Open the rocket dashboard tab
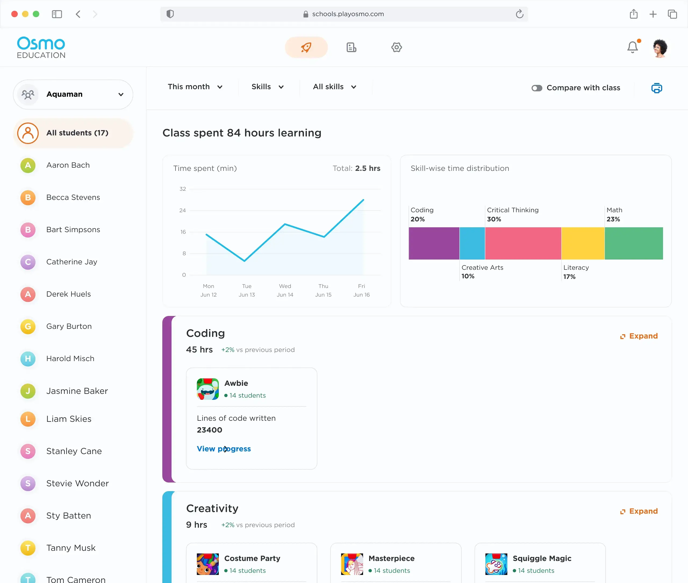 click(306, 47)
